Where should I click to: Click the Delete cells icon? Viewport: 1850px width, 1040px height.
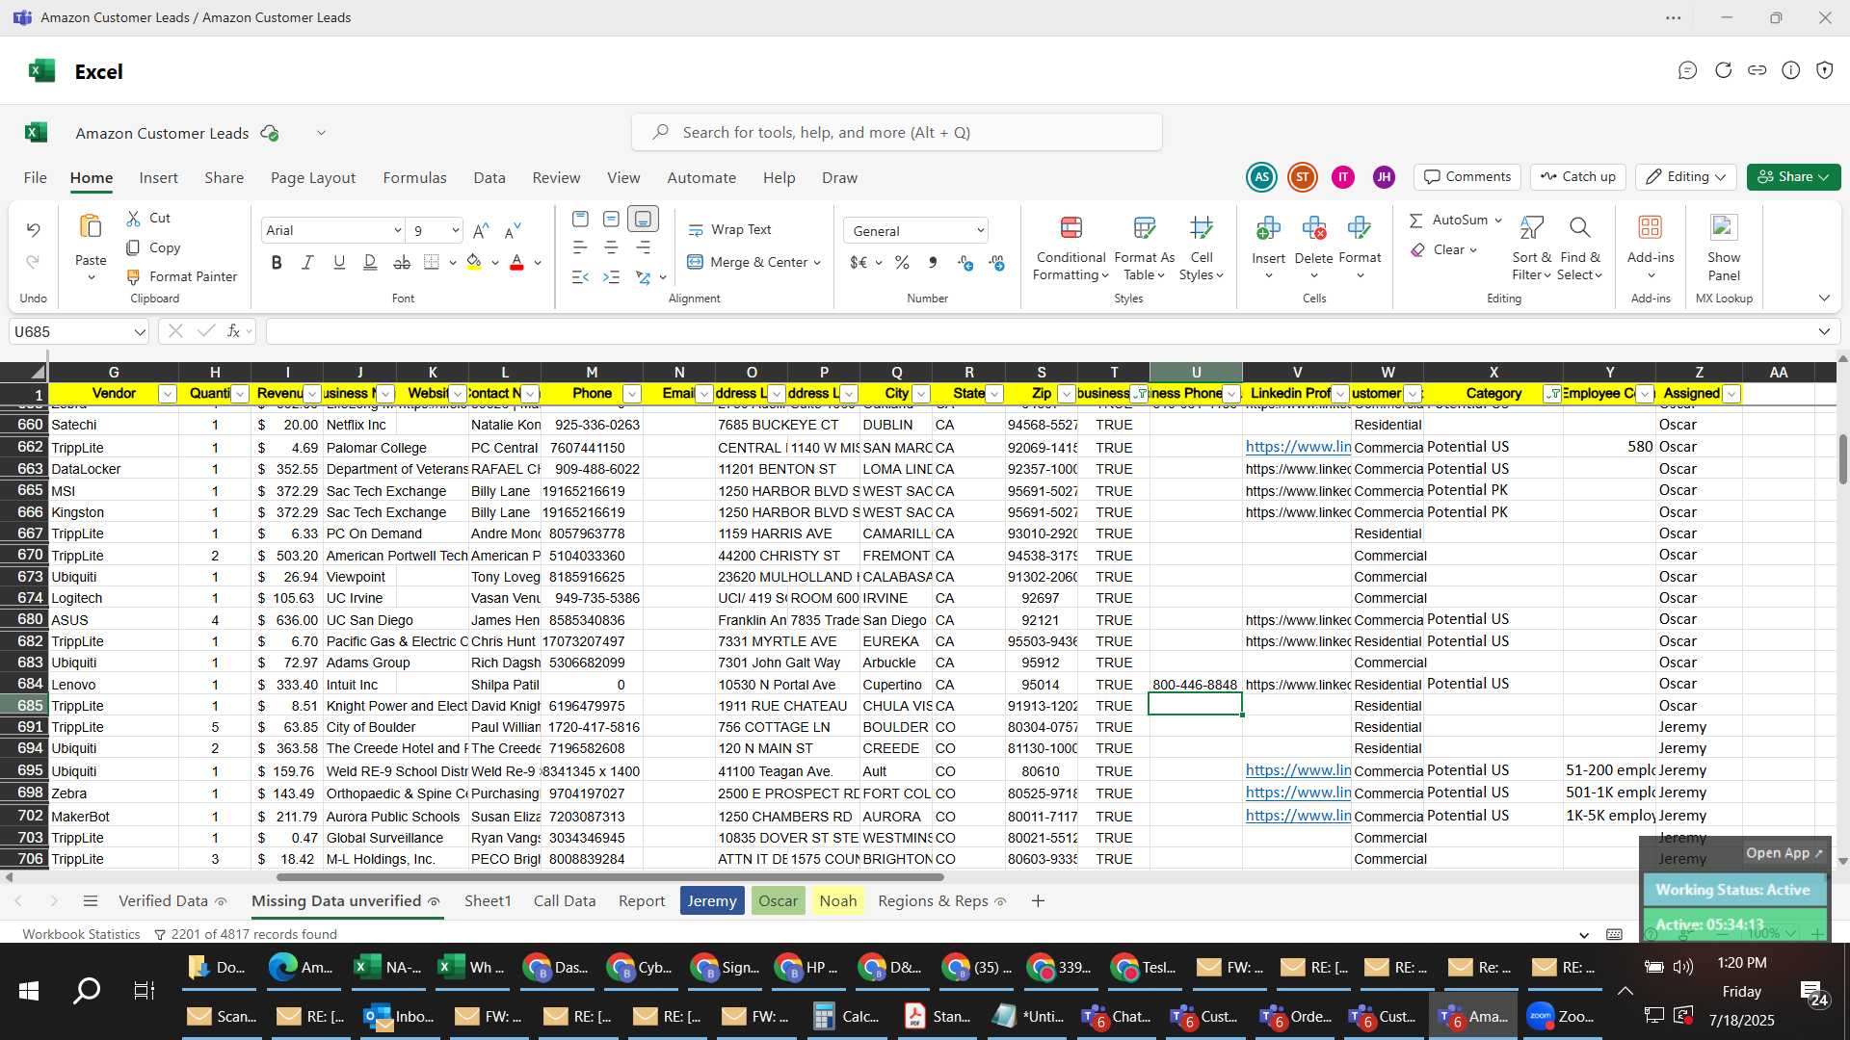1313,228
